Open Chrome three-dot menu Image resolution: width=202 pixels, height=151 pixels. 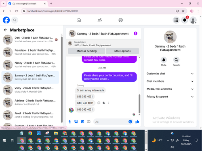[x=198, y=11]
